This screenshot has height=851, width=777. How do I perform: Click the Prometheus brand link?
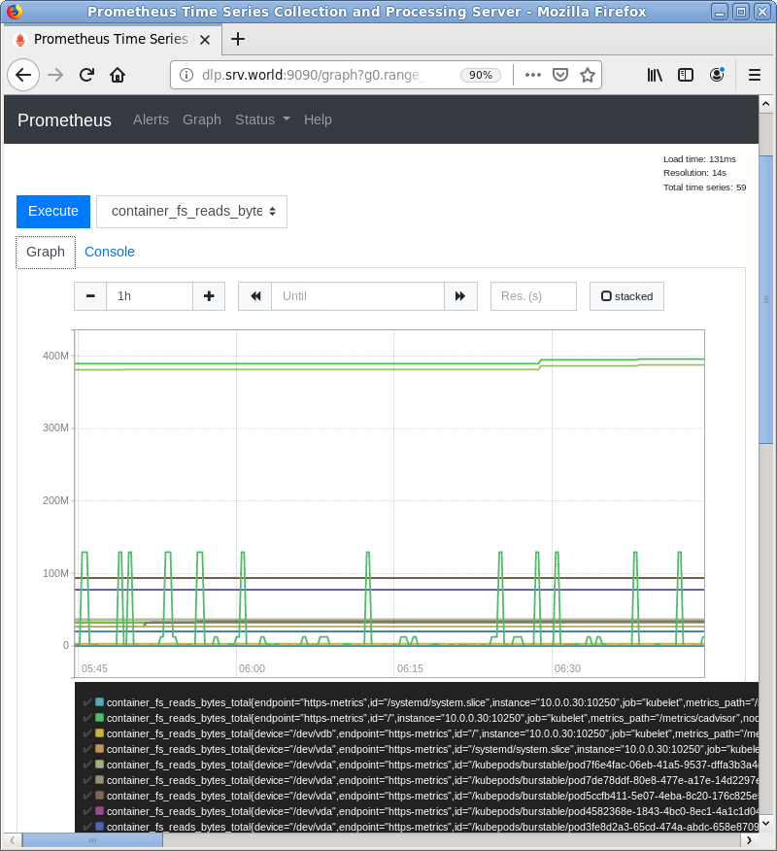pyautogui.click(x=64, y=119)
